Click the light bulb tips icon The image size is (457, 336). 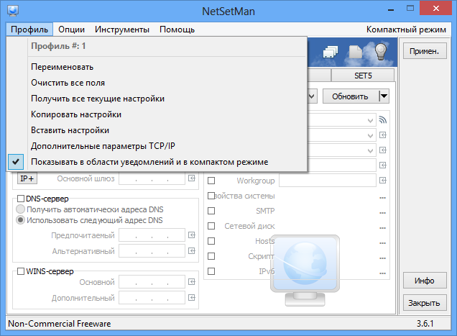381,52
